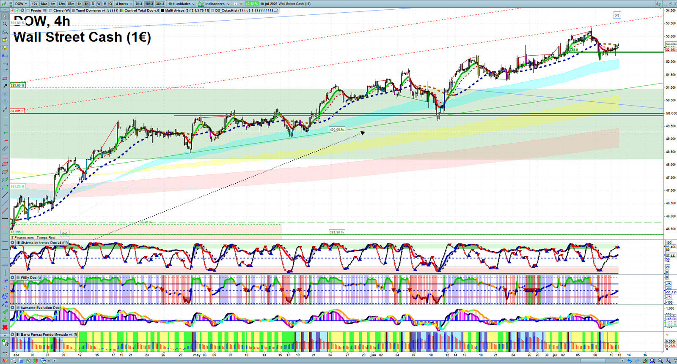Select the rectangle drawing tool
The height and width of the screenshot is (364, 677).
[x=5, y=78]
